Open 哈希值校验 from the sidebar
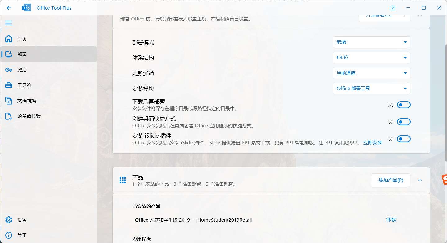 click(48, 116)
